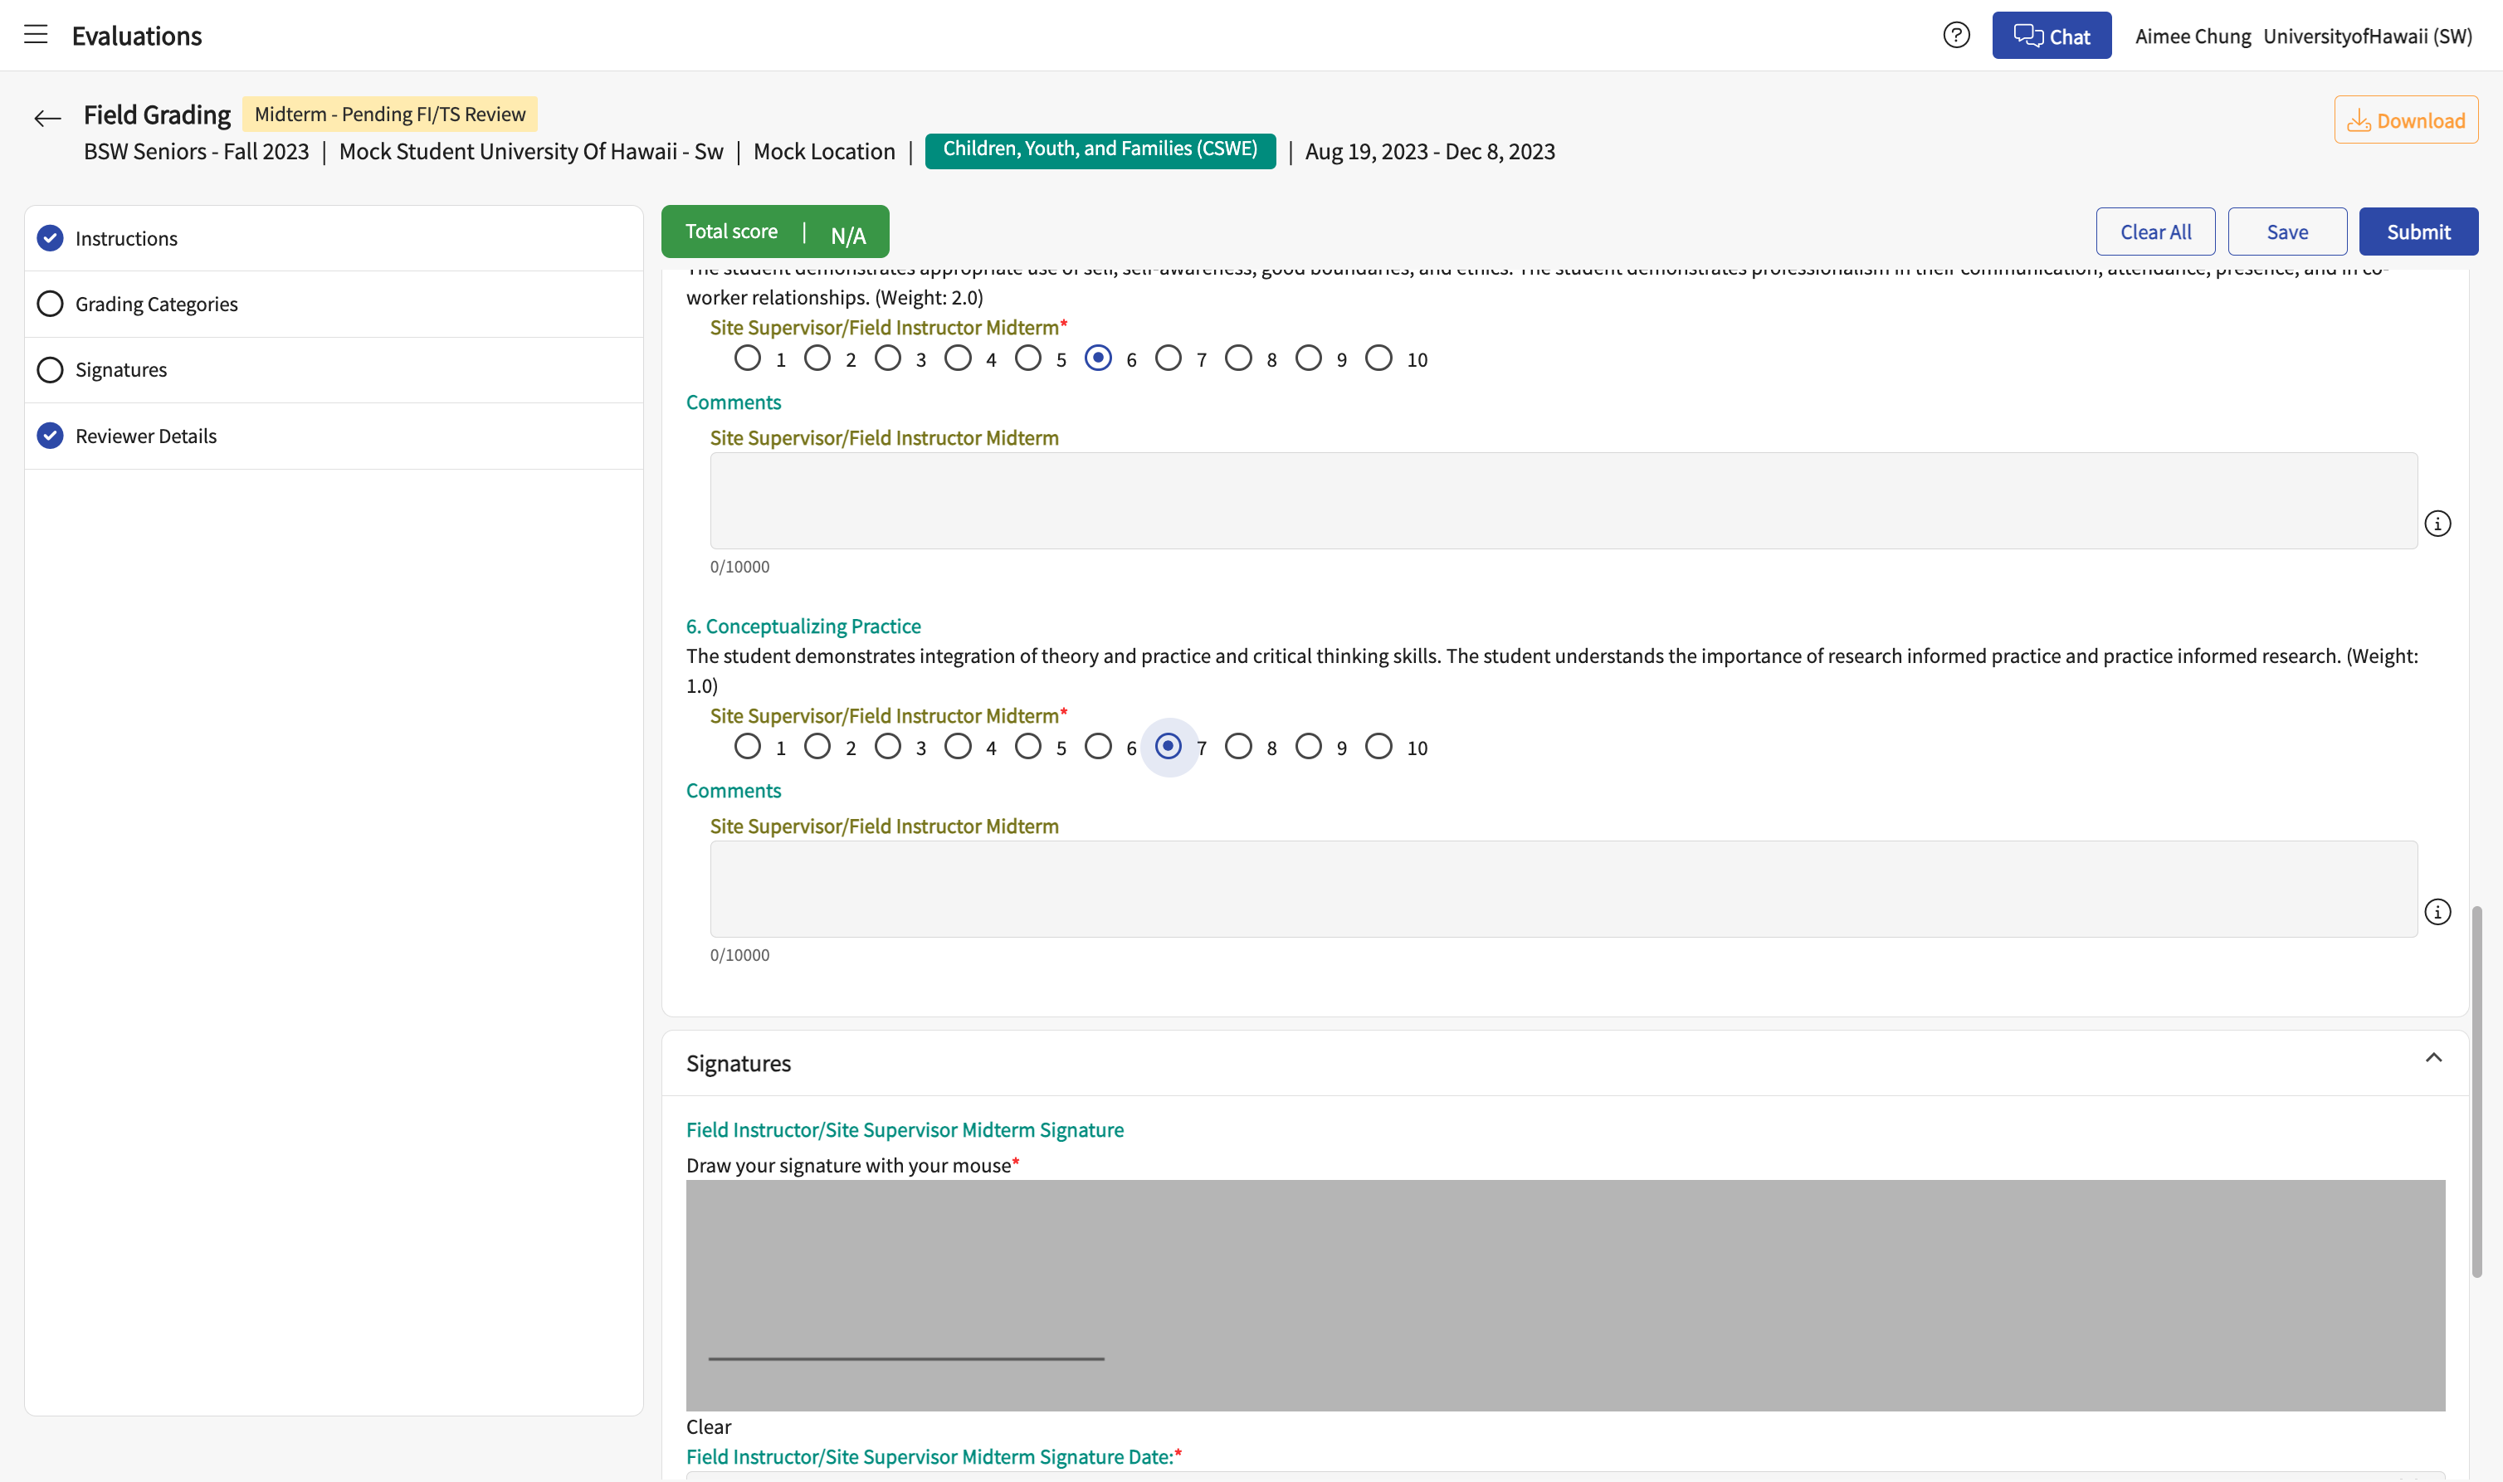Open the Chat panel
Viewport: 2503px width, 1482px height.
pos(2051,36)
